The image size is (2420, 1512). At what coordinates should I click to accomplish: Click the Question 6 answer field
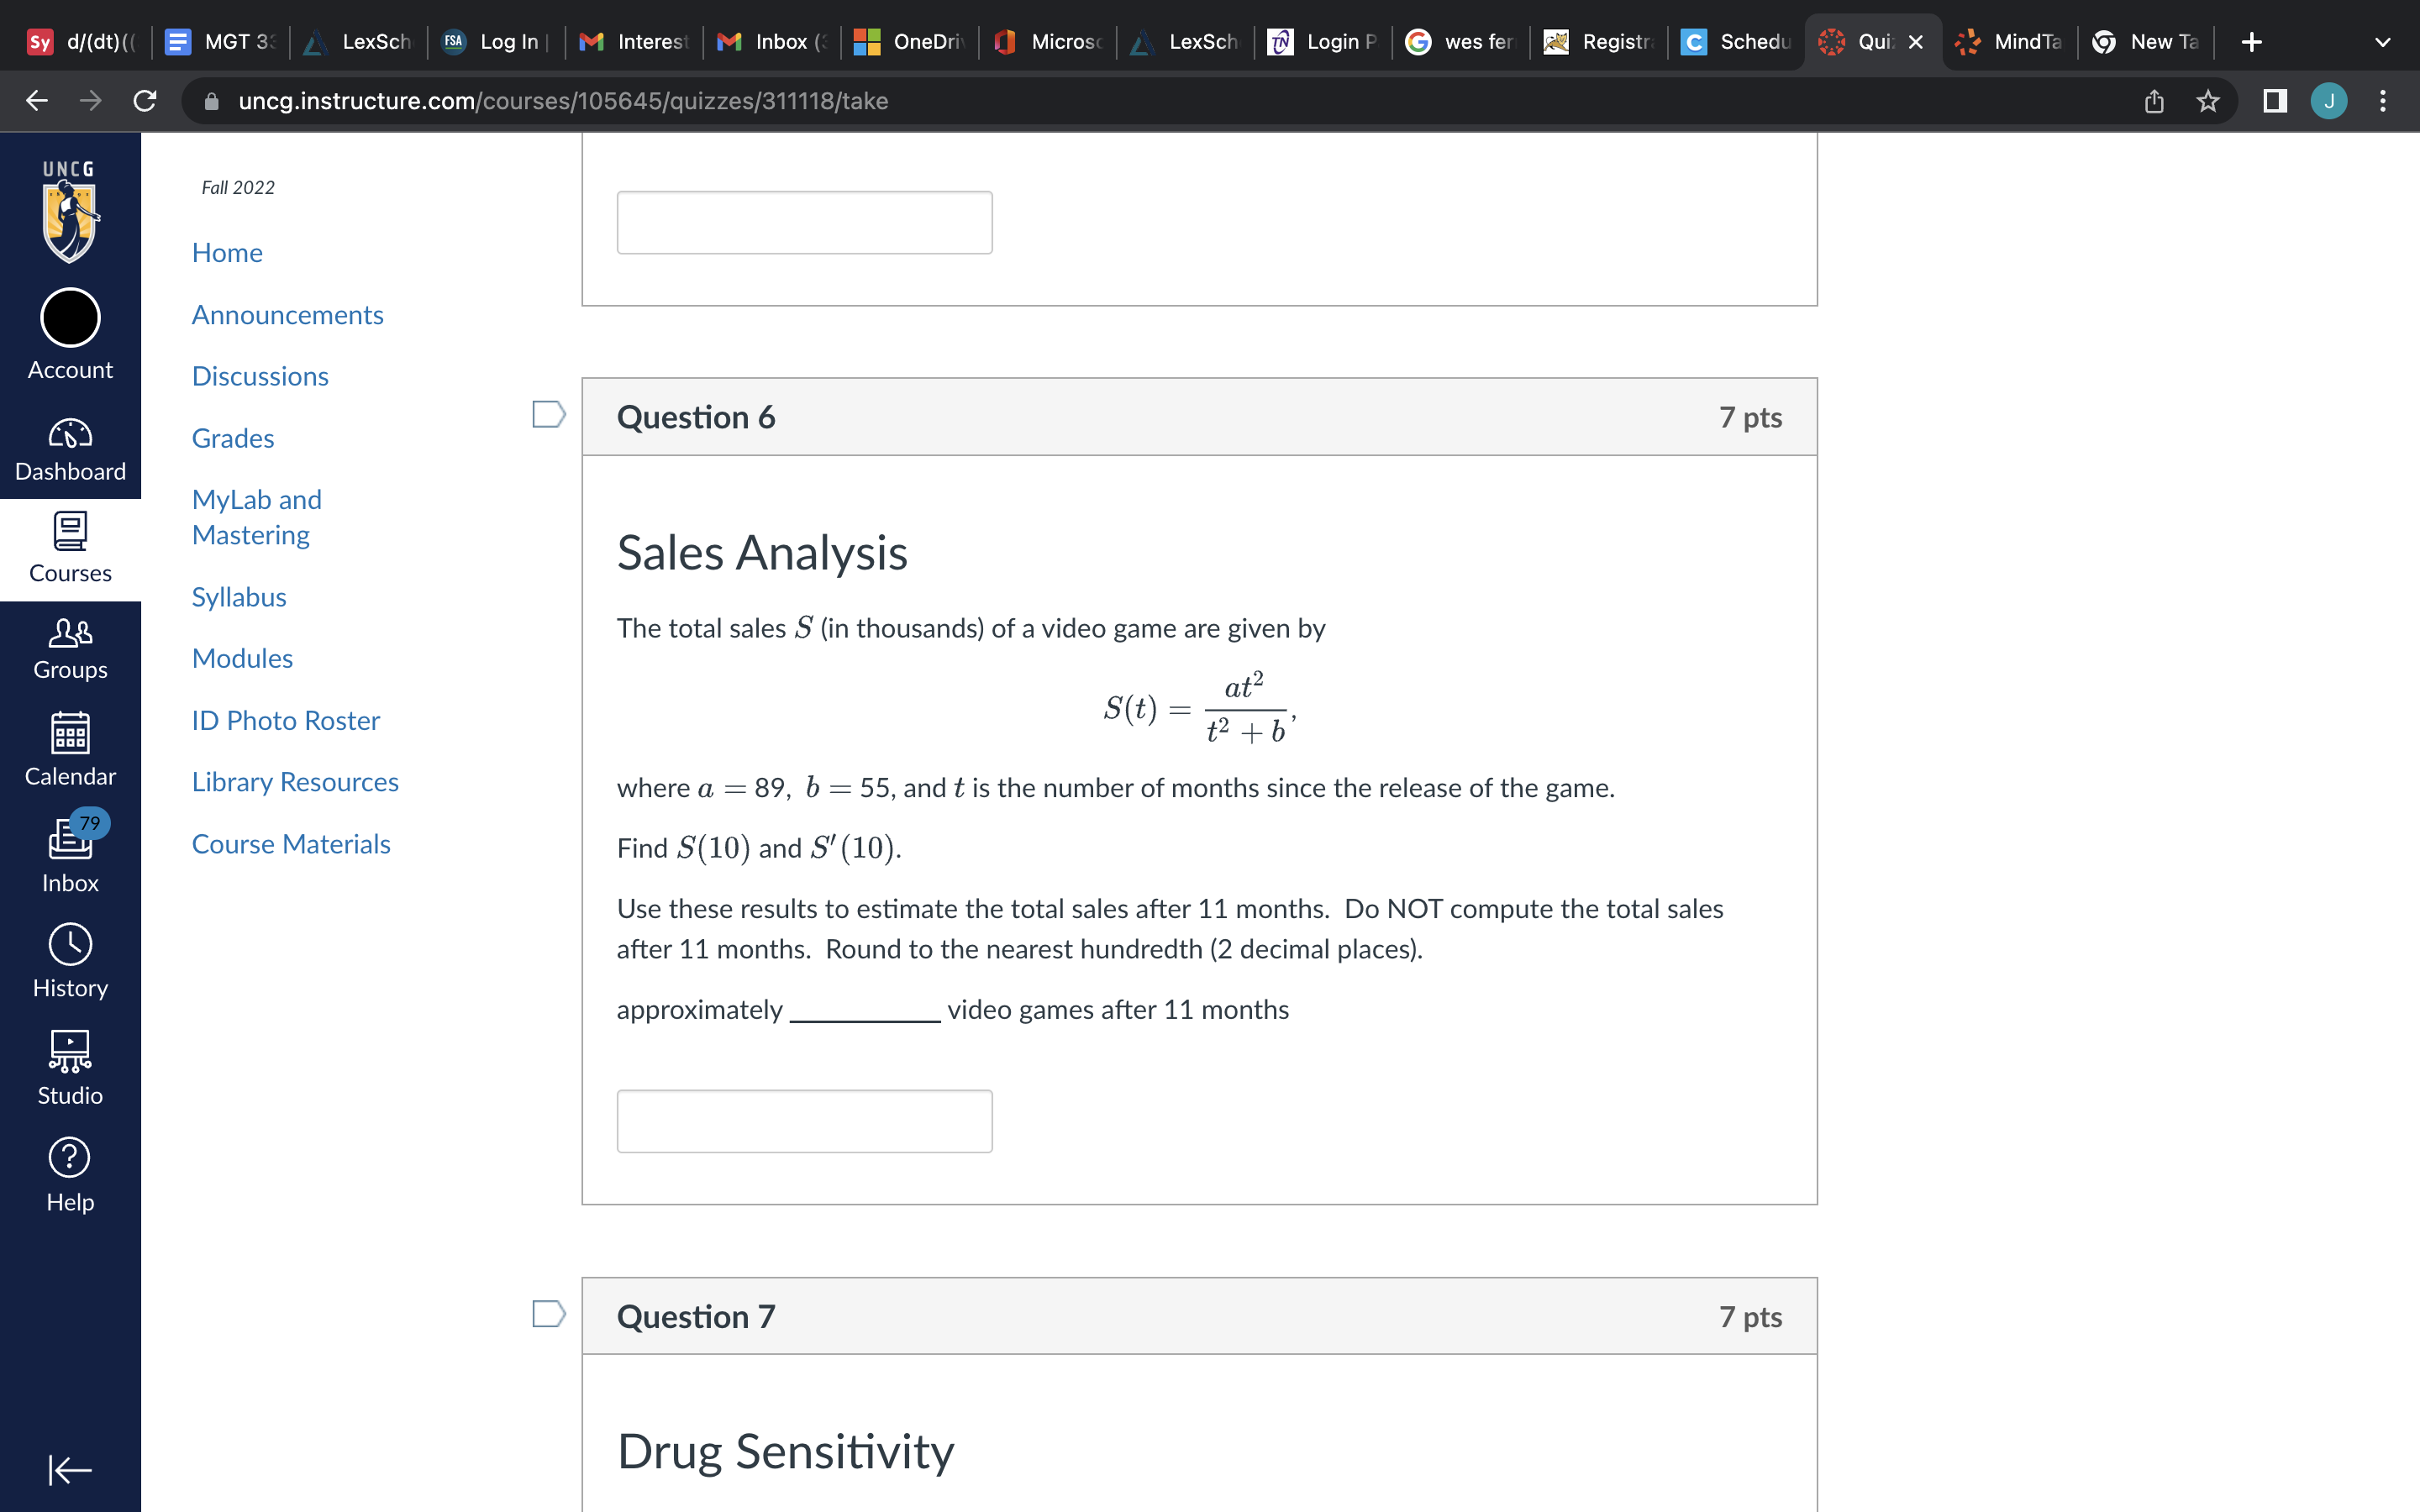(x=804, y=1121)
